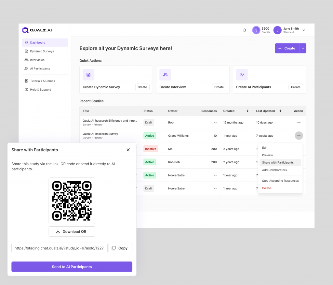Click the Create Interview card icon
This screenshot has height=285, width=333.
(165, 75)
